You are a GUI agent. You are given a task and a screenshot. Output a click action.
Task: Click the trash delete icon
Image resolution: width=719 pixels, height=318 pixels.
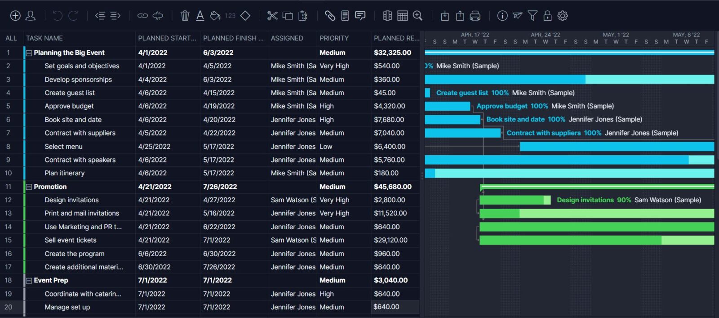point(185,16)
